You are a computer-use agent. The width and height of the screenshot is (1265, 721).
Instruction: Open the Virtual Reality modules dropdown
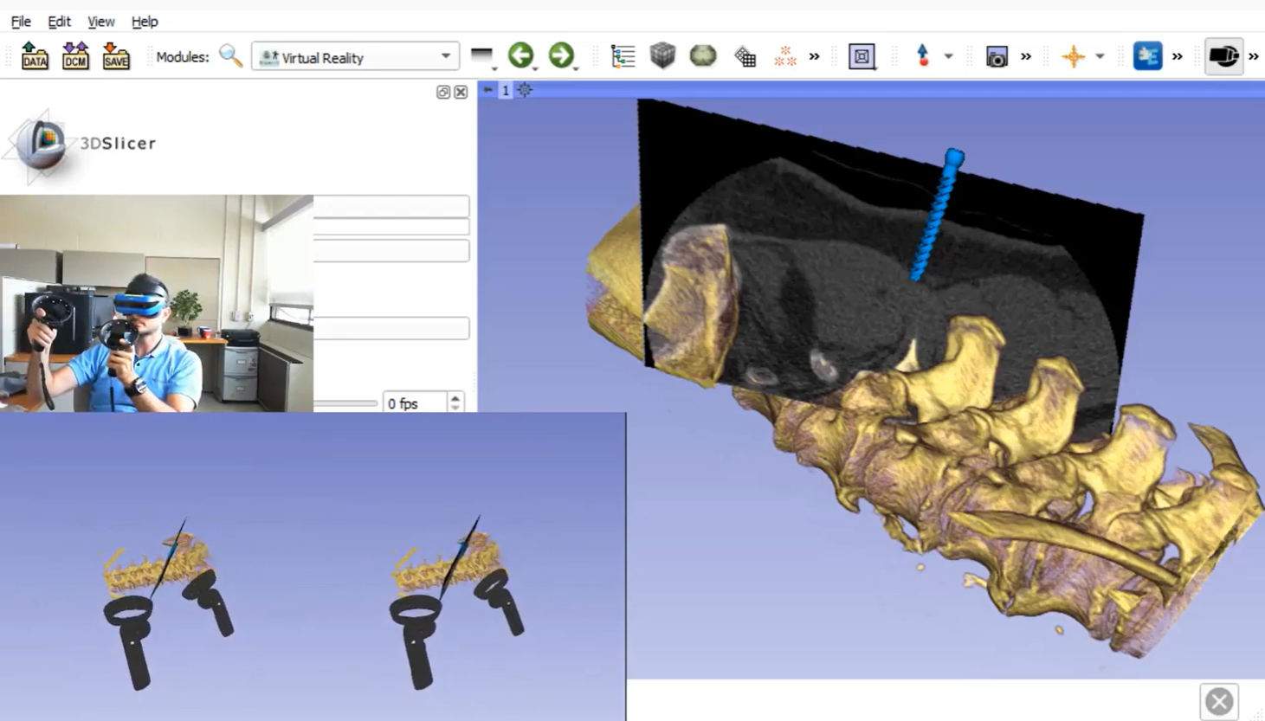[x=355, y=57]
